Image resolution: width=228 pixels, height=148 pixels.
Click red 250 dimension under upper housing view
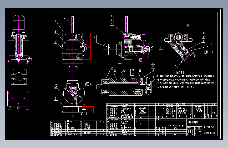pyautogui.click(x=73, y=62)
